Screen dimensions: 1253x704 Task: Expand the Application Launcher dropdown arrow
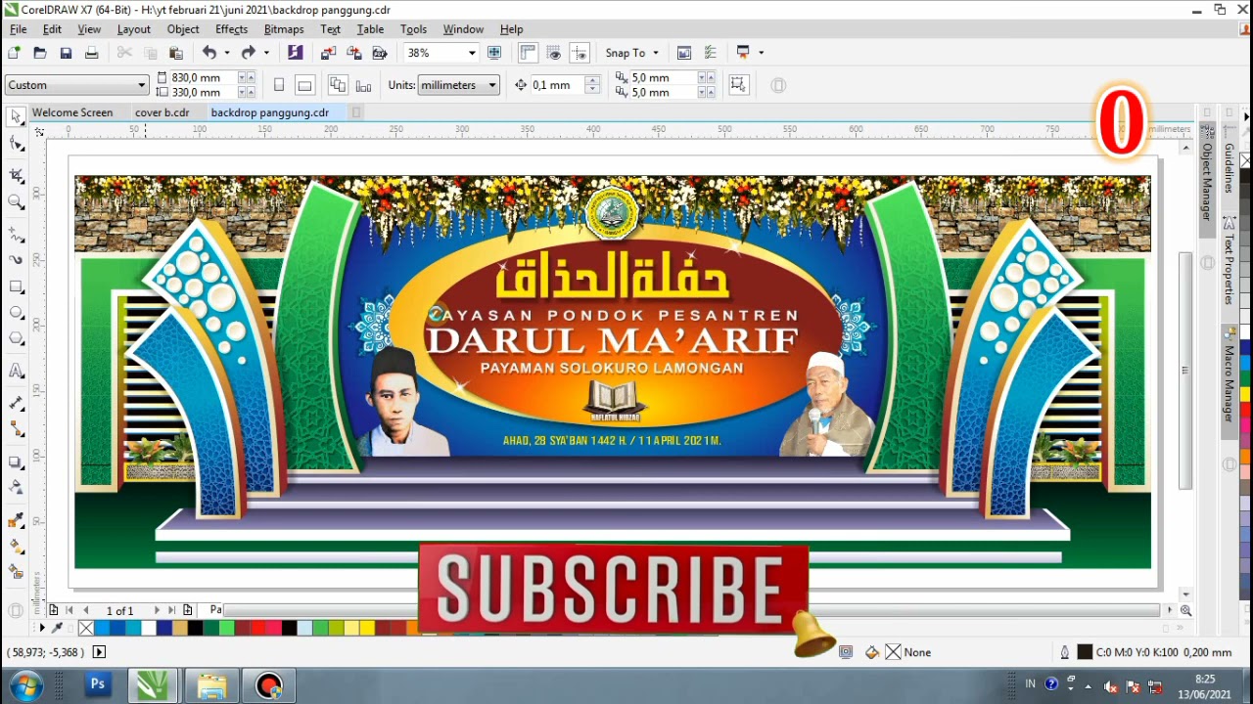pos(761,53)
